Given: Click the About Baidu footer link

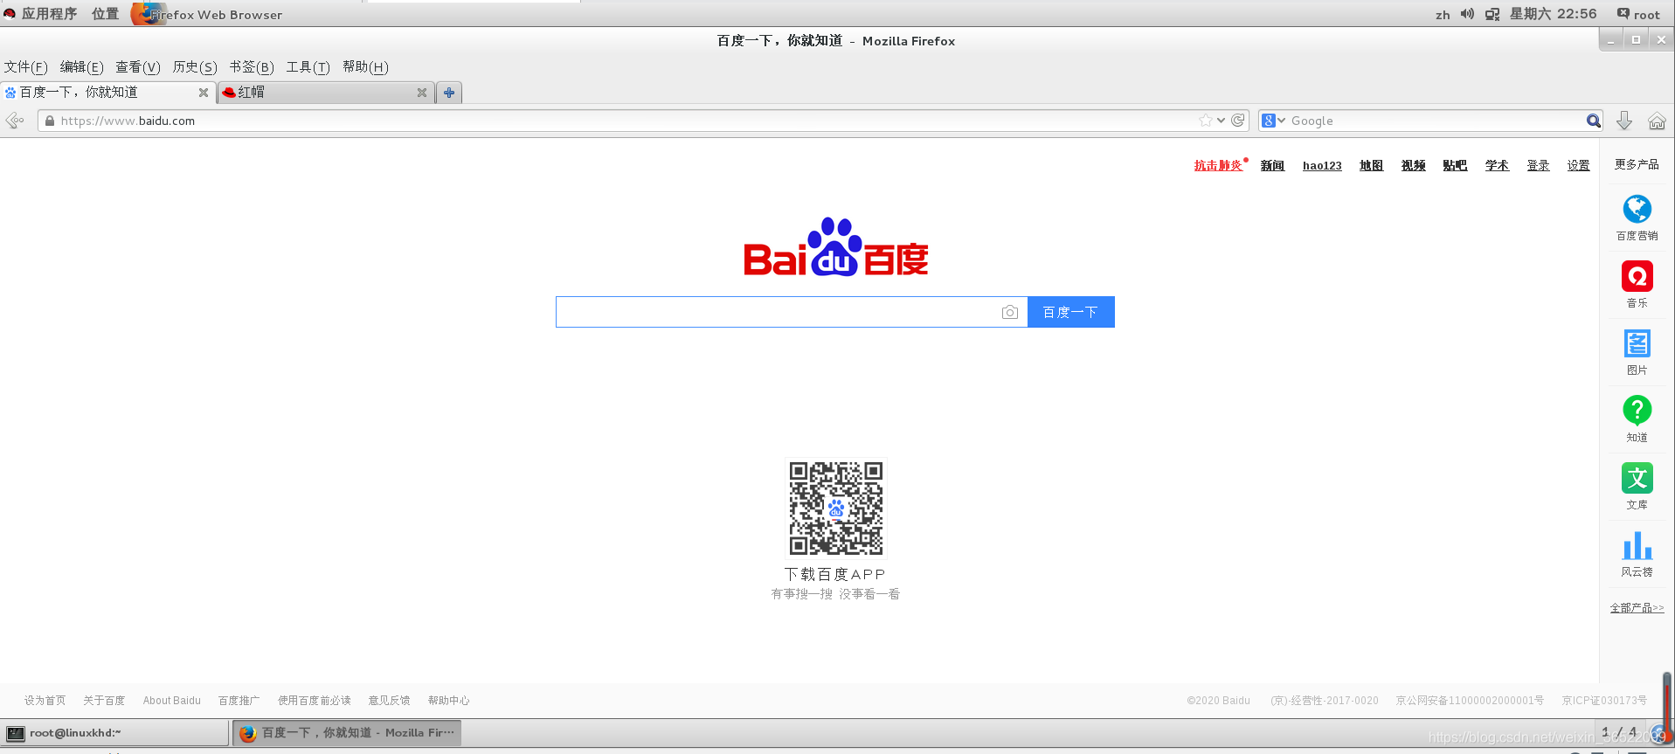Looking at the screenshot, I should point(172,701).
